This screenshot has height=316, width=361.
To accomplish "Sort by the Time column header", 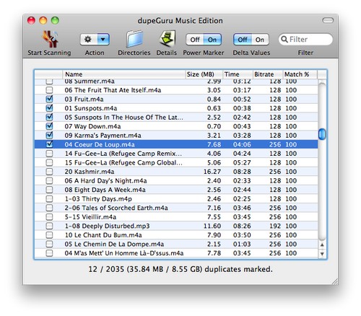I will click(x=238, y=74).
